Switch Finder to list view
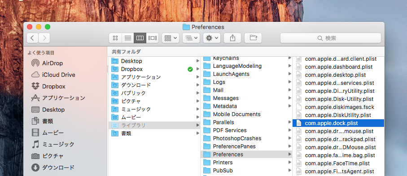 coord(128,38)
